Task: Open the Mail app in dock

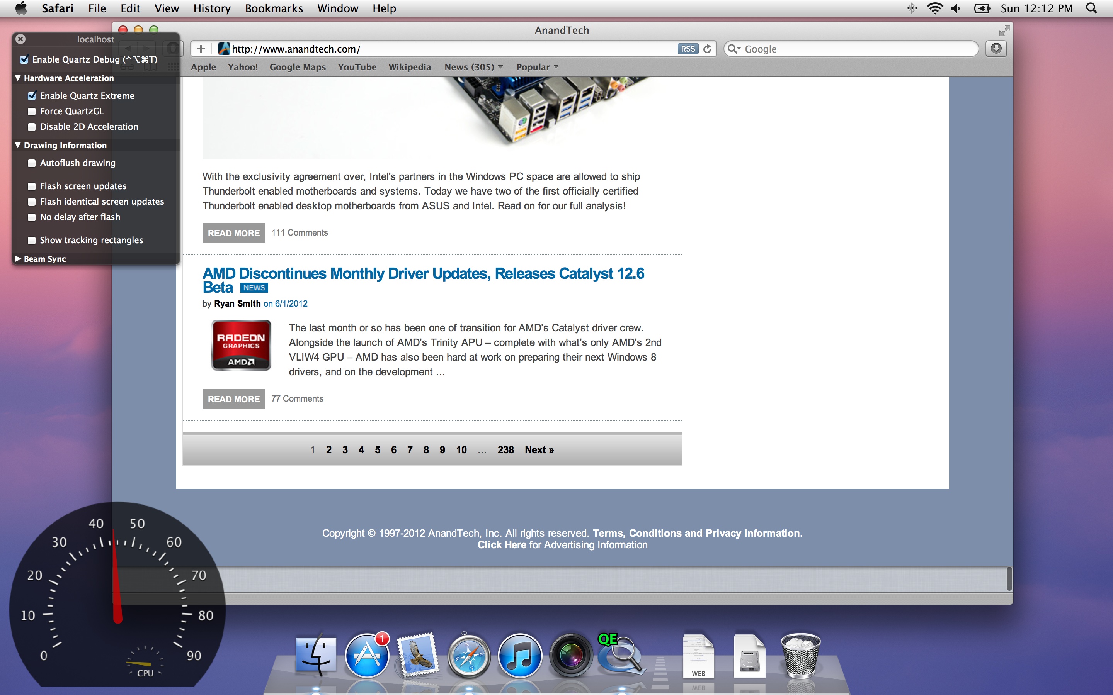Action: click(418, 656)
